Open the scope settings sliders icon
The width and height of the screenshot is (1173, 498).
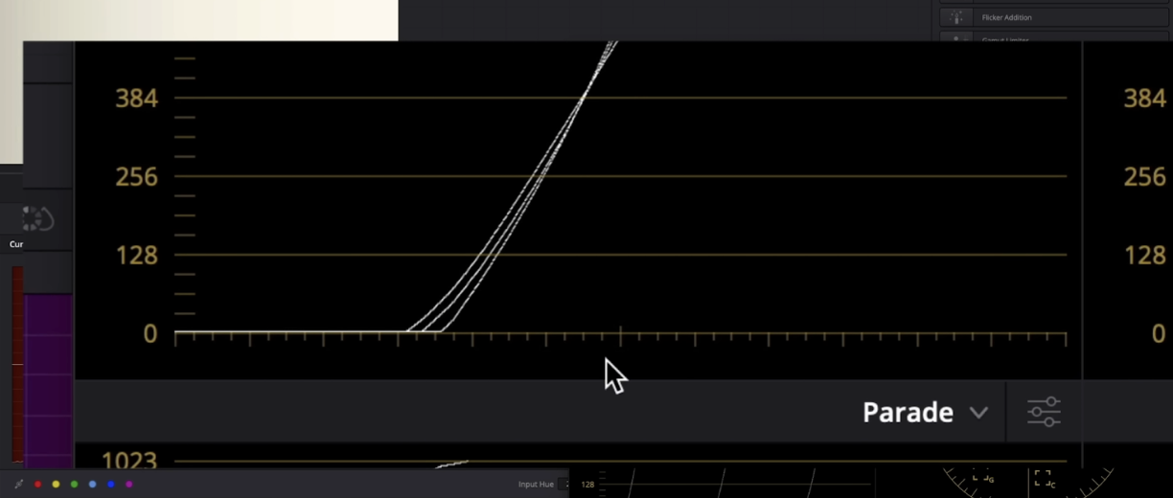pos(1044,412)
